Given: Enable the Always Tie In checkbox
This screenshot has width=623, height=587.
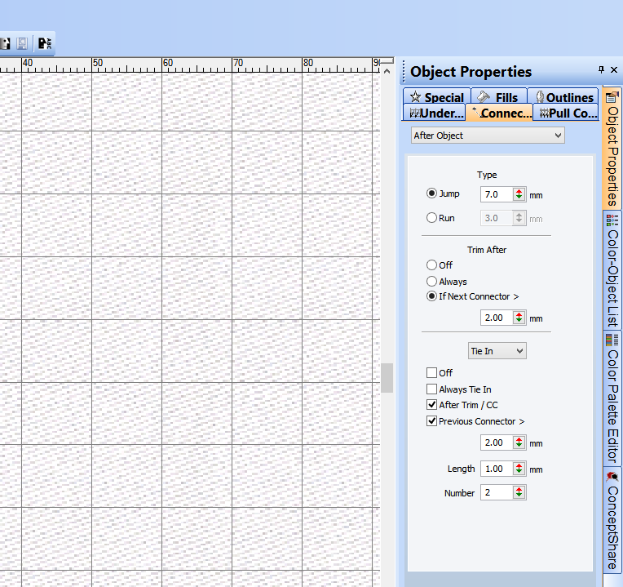Looking at the screenshot, I should pyautogui.click(x=431, y=389).
